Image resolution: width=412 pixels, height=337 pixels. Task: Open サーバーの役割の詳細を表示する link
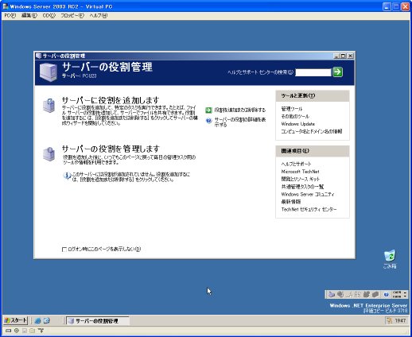(x=240, y=122)
